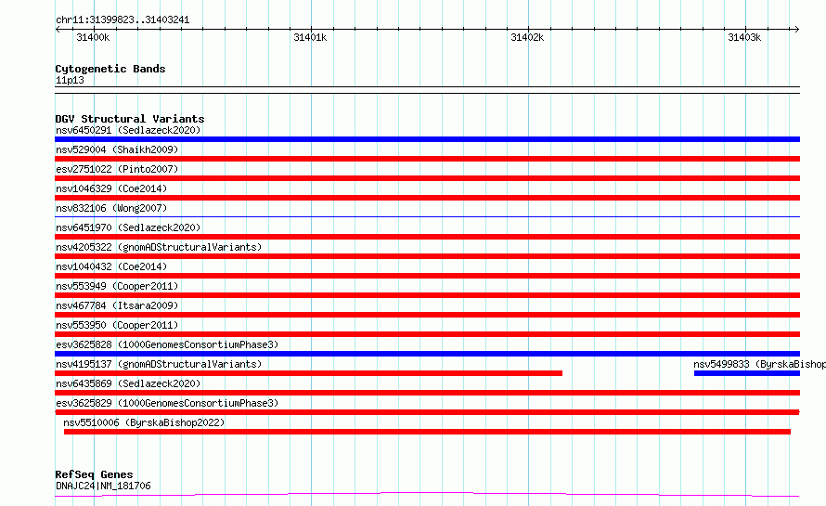Open nsv6435869 (Sedlazeck2020) label
Image resolution: width=826 pixels, height=506 pixels.
pyautogui.click(x=128, y=383)
